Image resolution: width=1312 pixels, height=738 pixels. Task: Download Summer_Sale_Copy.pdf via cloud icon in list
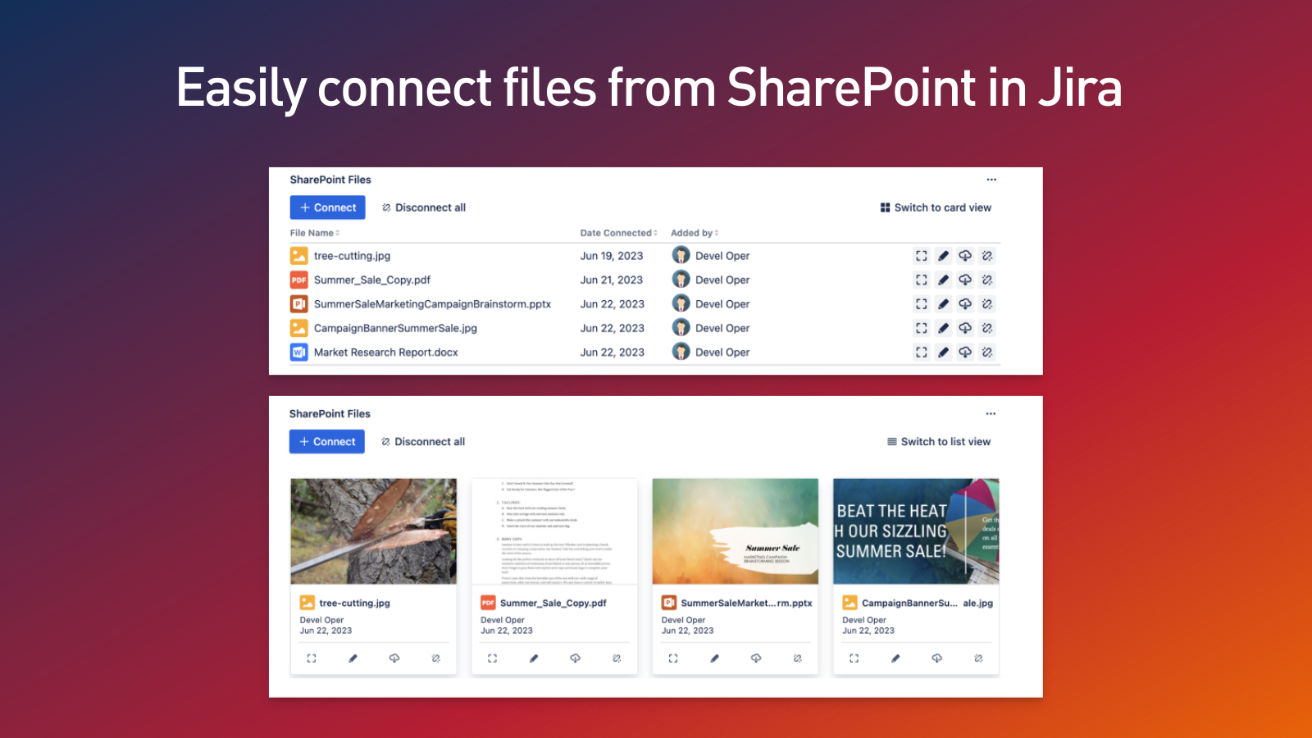[965, 280]
